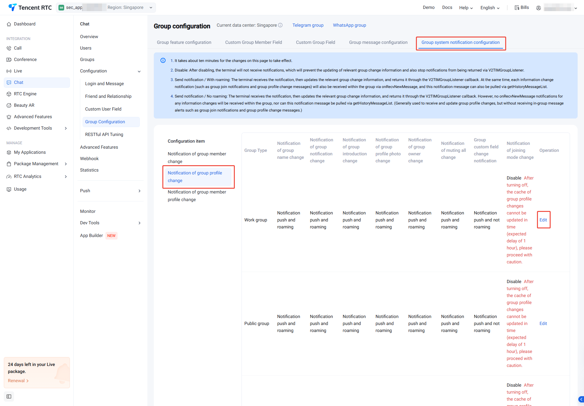Open the Call section icon
584x406 pixels.
tap(9, 48)
